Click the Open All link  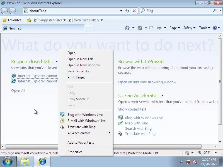point(18,91)
